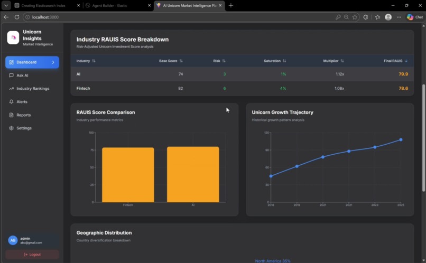This screenshot has width=426, height=263.
Task: Click the Unicorn Insights logo icon
Action: 13,37
